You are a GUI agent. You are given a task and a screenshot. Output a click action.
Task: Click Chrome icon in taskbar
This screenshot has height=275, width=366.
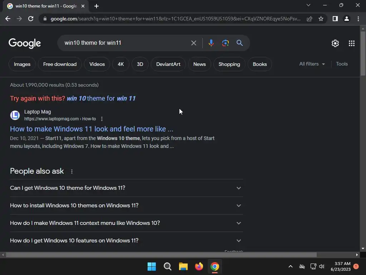pyautogui.click(x=215, y=266)
